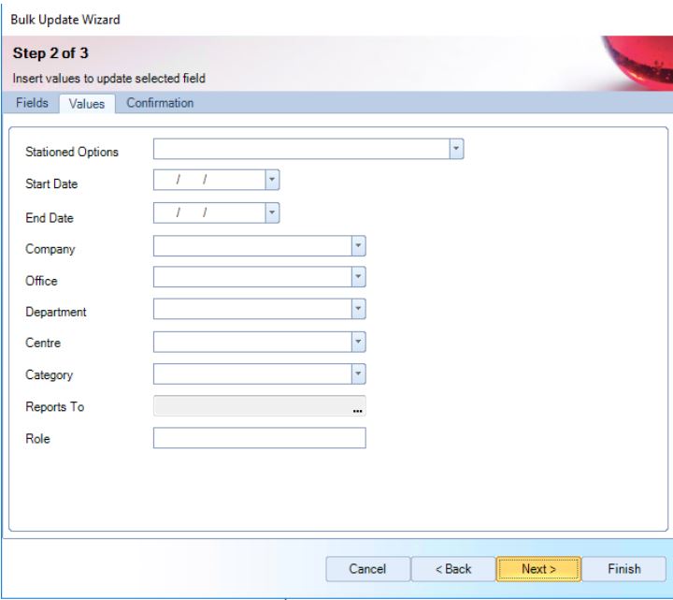Click the 'Centre' label text
The image size is (673, 600).
(x=43, y=343)
